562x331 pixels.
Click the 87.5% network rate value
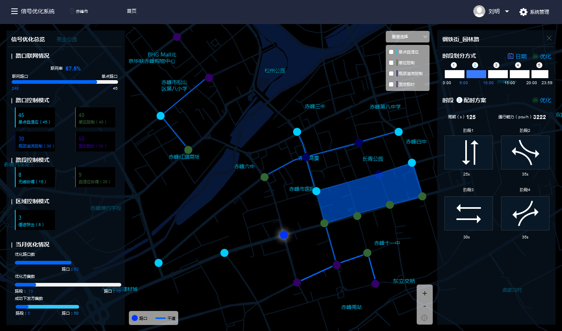(x=73, y=69)
